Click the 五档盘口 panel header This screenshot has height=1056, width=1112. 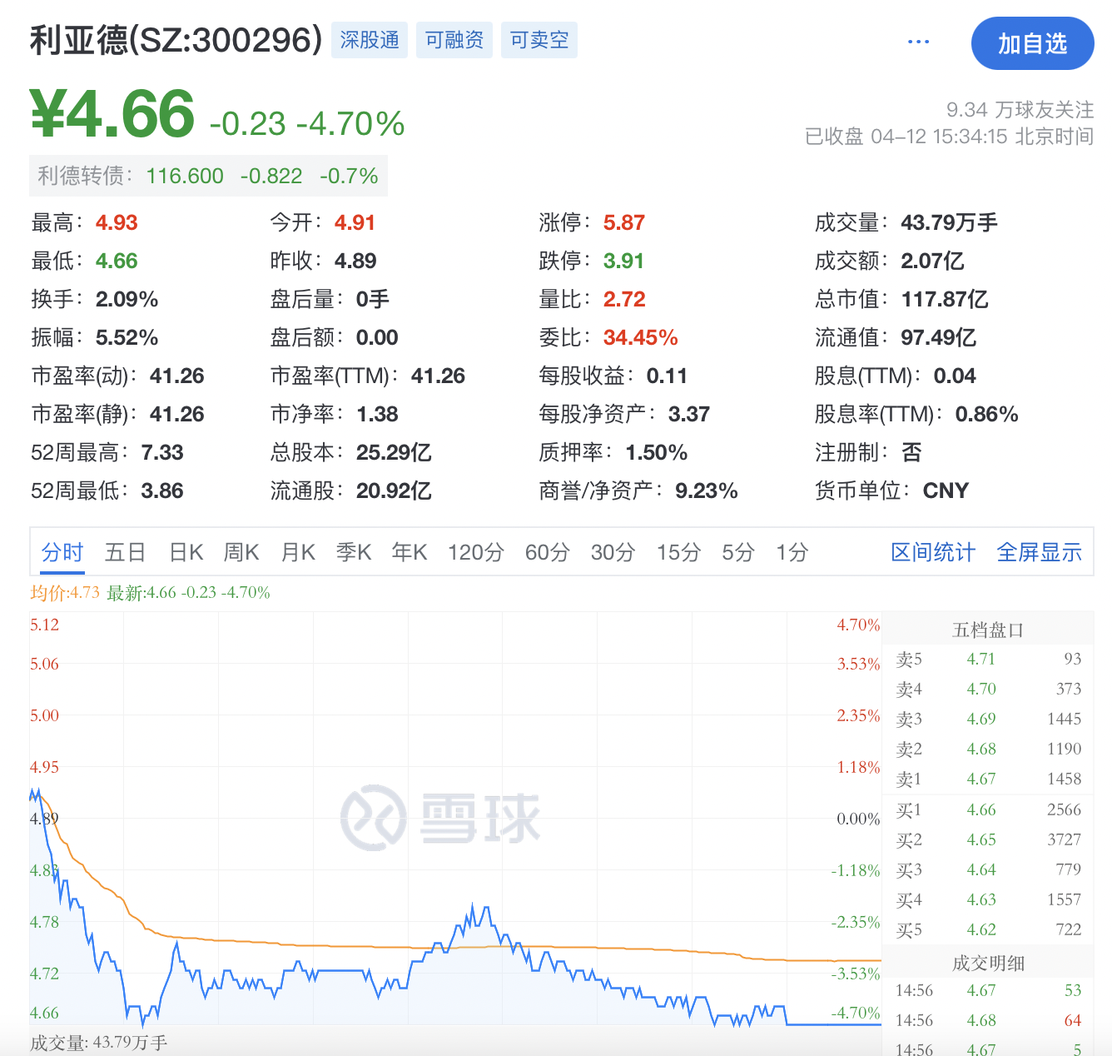988,630
